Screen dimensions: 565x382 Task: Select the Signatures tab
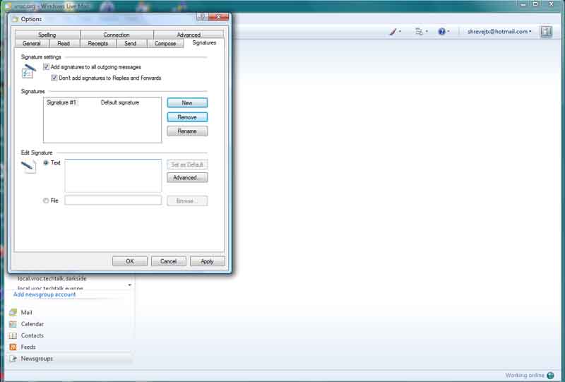(x=204, y=42)
